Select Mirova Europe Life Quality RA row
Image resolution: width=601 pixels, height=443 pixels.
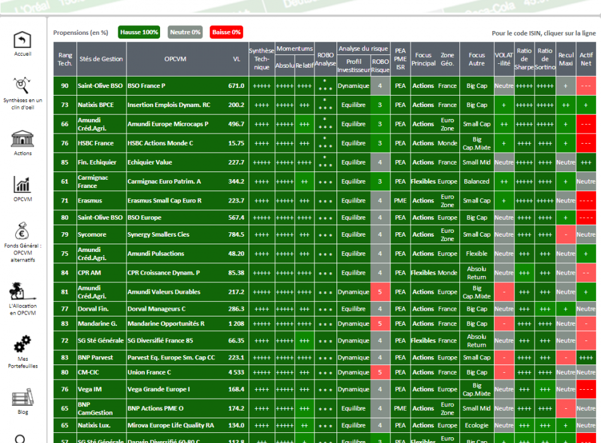click(x=325, y=425)
